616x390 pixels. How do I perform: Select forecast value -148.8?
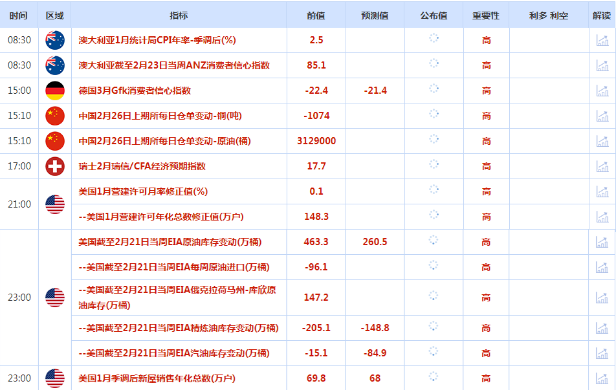coord(375,328)
